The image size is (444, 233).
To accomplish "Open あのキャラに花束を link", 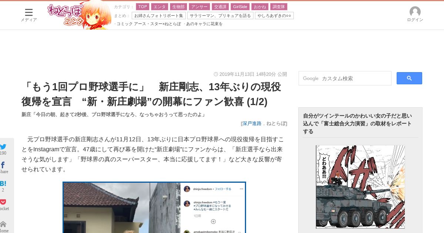I will (x=204, y=24).
